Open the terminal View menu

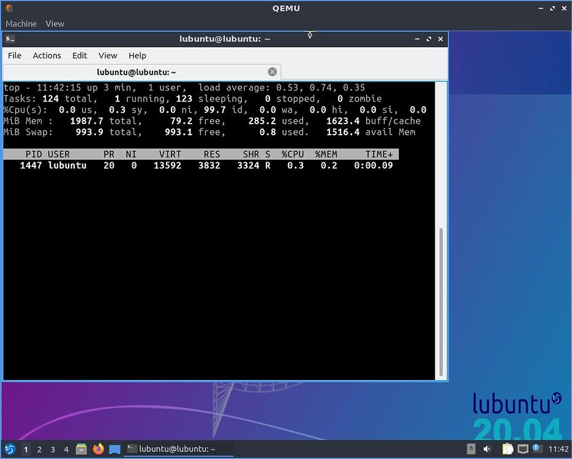point(108,56)
